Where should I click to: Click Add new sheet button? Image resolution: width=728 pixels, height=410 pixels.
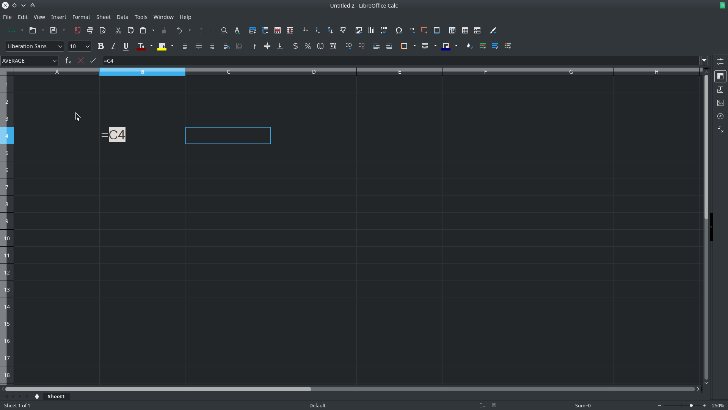point(37,396)
